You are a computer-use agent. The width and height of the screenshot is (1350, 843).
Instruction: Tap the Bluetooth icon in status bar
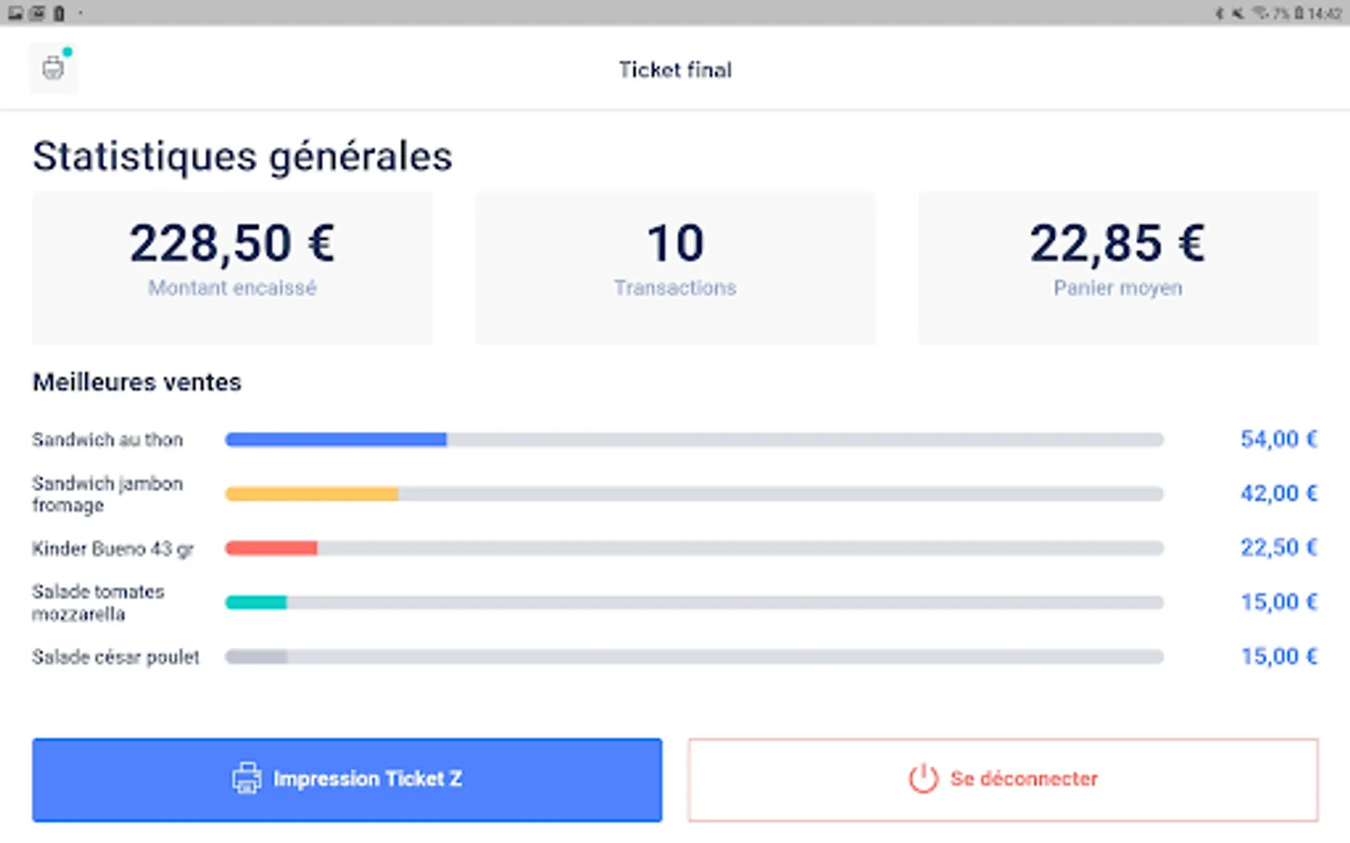tap(1220, 13)
